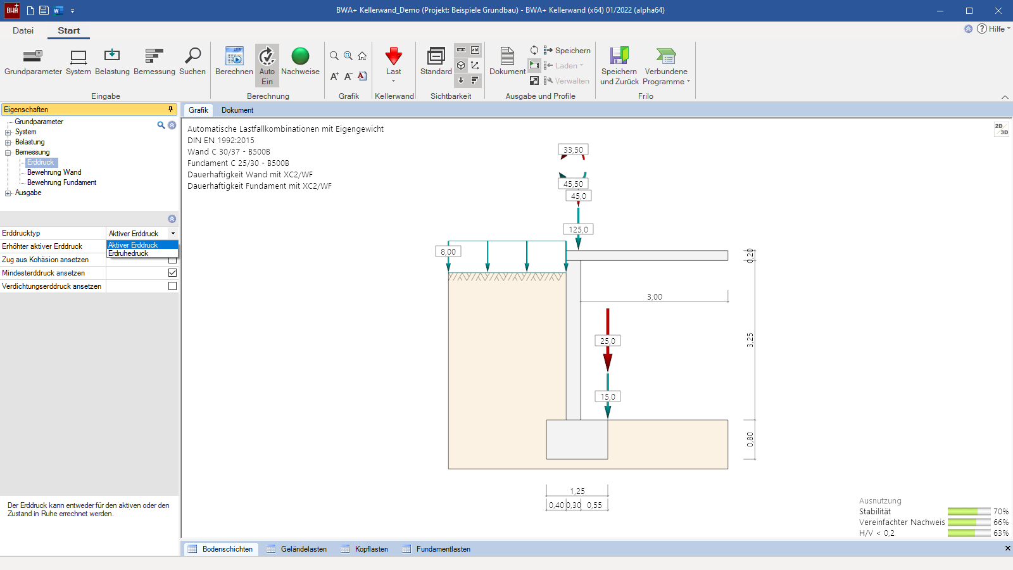Click the refresh arrows icon in Ausgabe group
This screenshot has width=1013, height=570.
(x=534, y=50)
